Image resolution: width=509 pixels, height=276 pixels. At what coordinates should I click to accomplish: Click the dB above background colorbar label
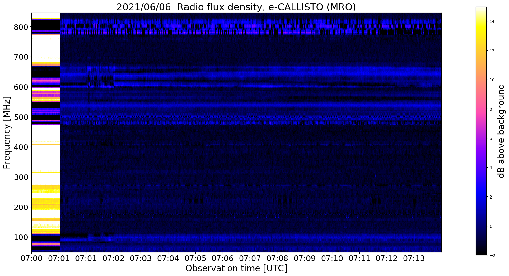[x=501, y=131]
